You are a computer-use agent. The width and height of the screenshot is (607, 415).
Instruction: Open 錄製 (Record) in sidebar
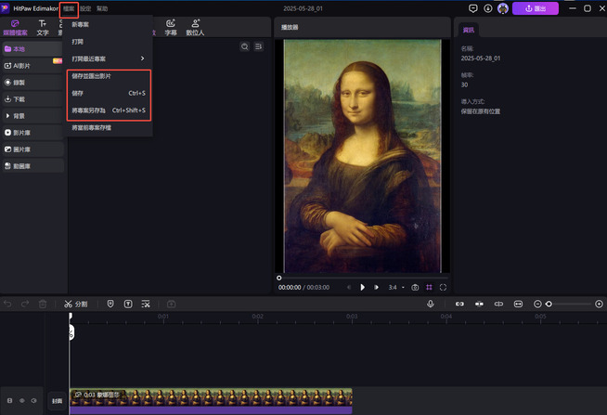32,83
